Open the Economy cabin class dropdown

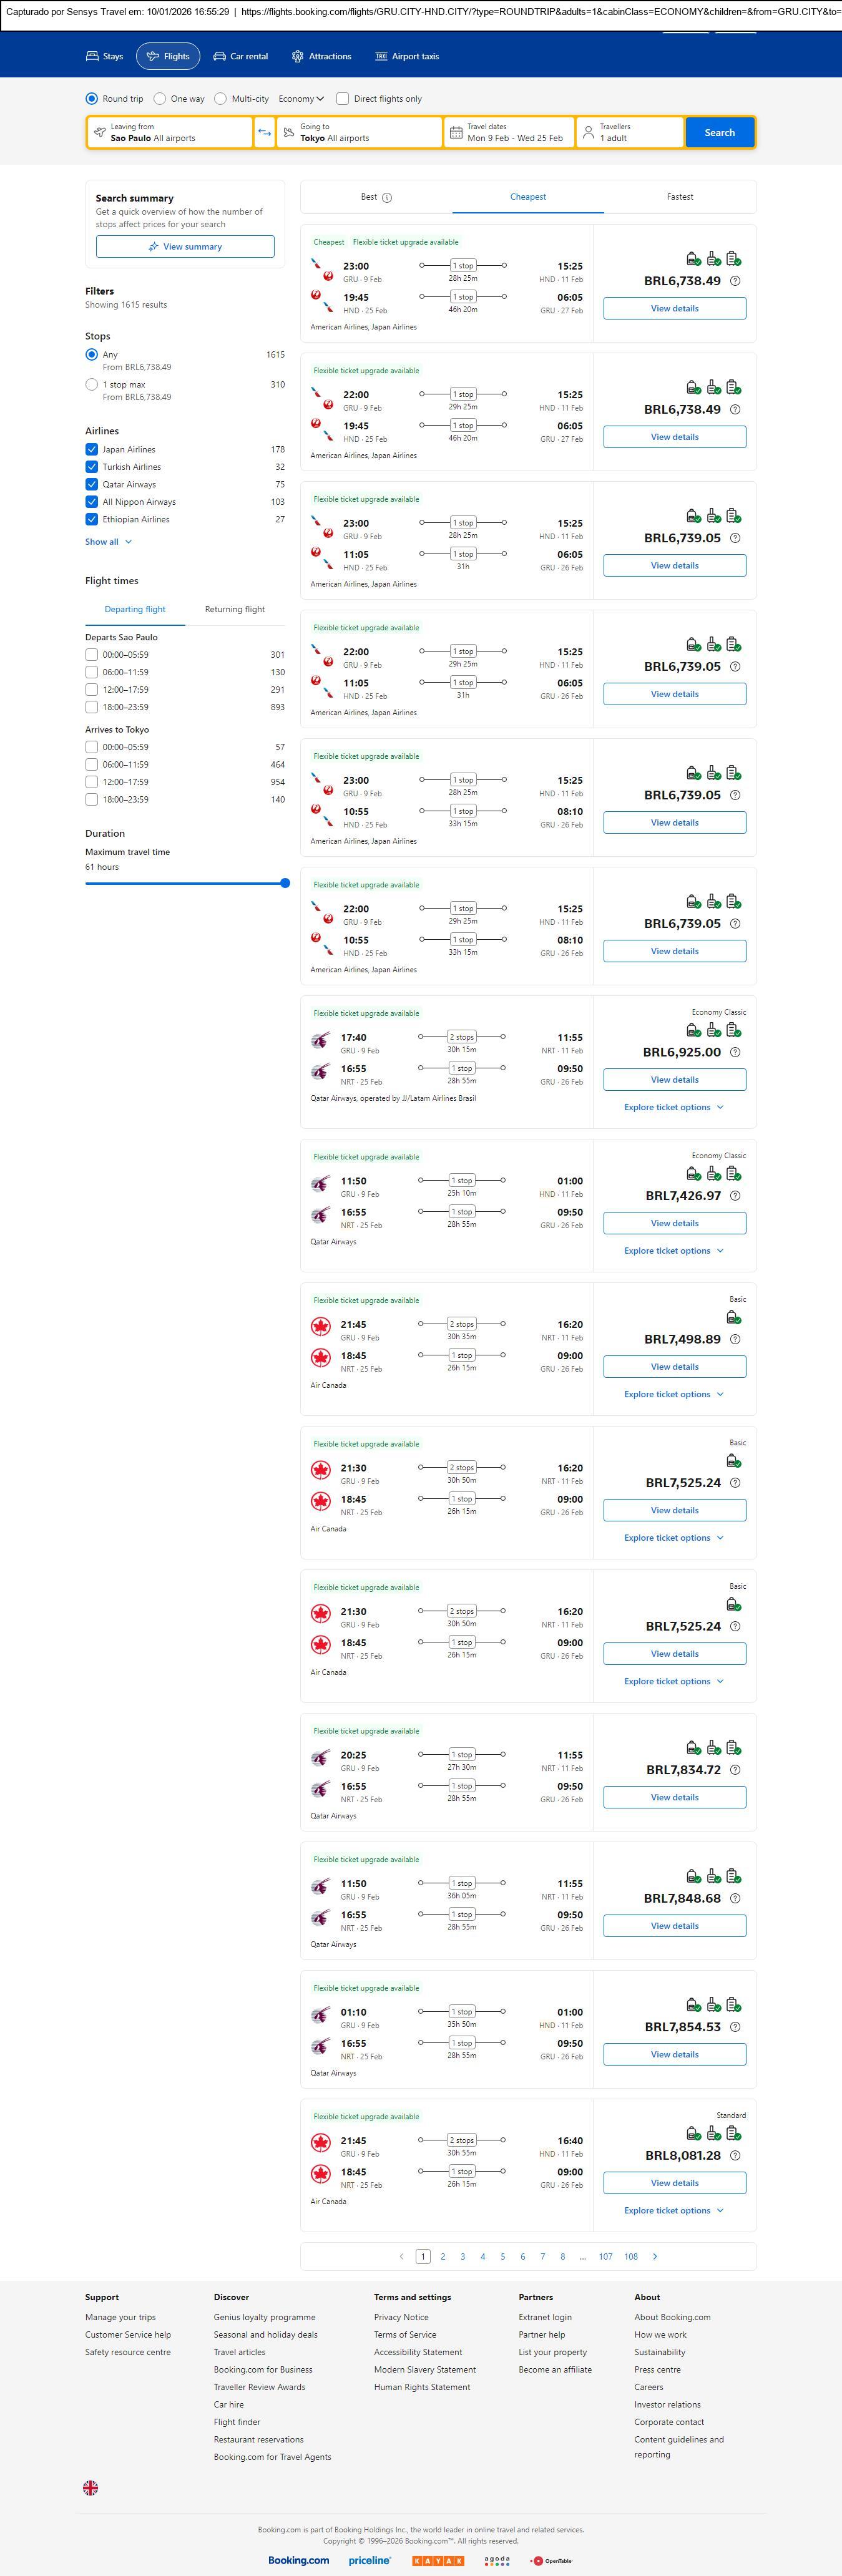coord(301,99)
